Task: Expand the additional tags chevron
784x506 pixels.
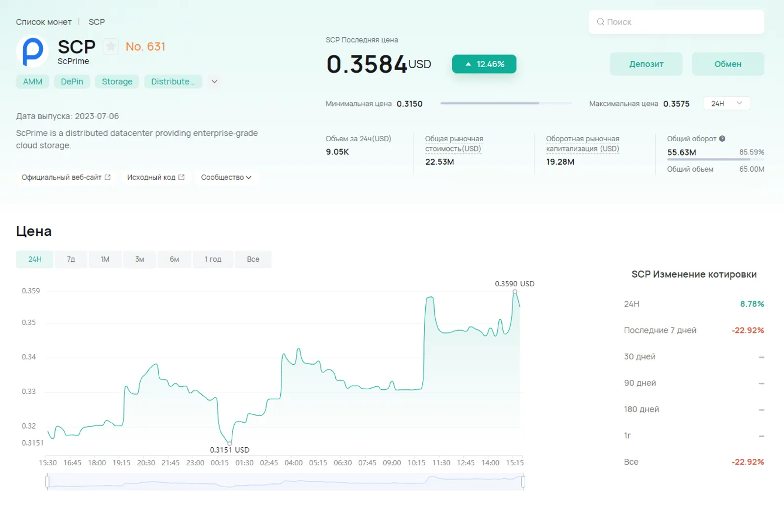Action: point(214,81)
